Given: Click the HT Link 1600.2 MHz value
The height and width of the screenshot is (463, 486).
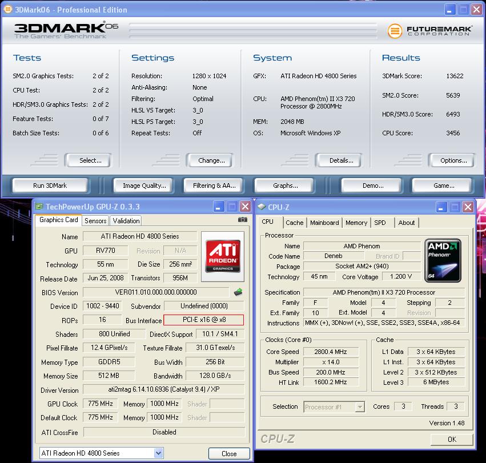Looking at the screenshot, I should point(331,382).
